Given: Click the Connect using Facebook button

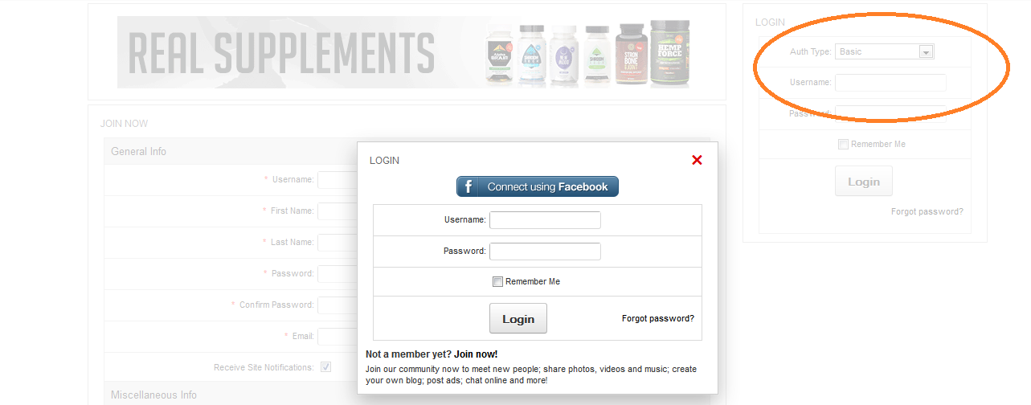Looking at the screenshot, I should (538, 186).
